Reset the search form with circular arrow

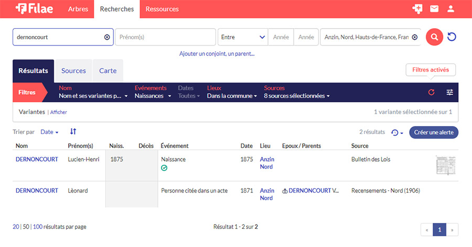click(x=452, y=37)
